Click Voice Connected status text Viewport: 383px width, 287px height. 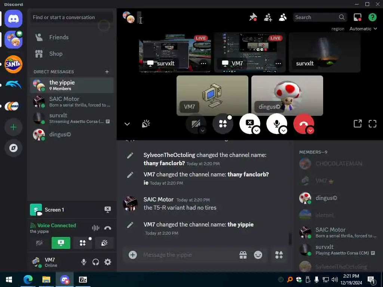point(57,225)
